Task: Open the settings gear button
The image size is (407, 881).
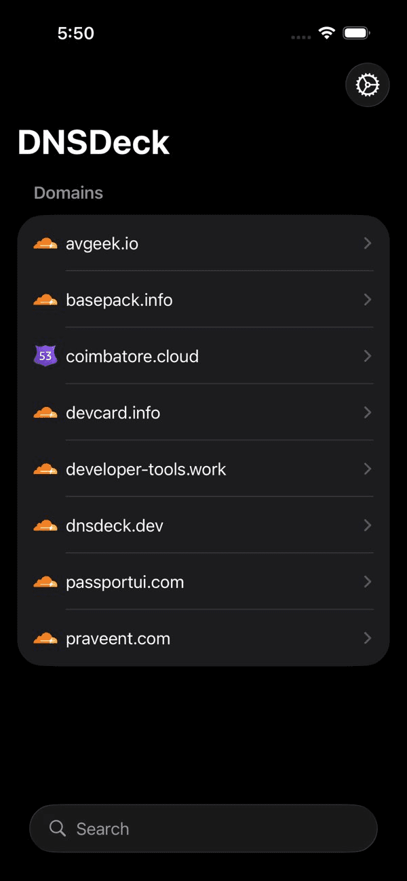Action: click(x=367, y=85)
